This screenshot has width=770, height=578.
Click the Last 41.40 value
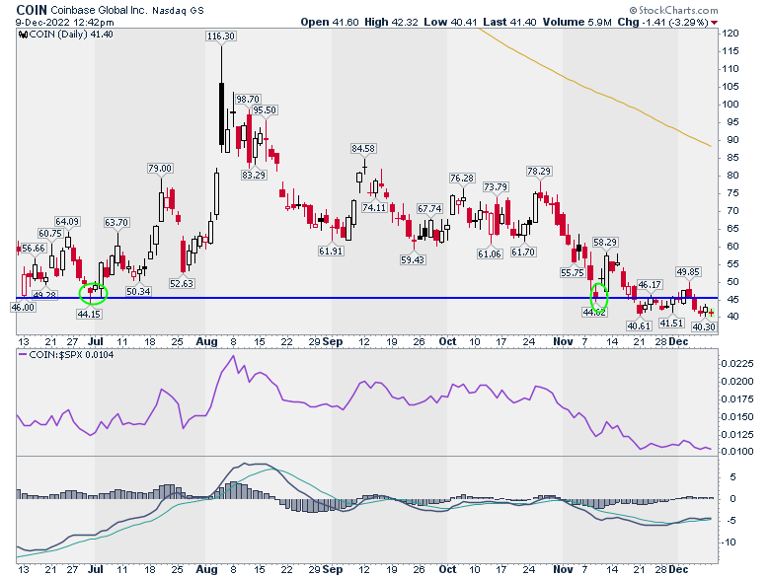coord(509,22)
